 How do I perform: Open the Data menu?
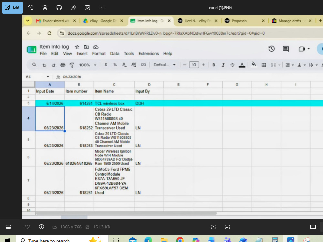tap(115, 54)
